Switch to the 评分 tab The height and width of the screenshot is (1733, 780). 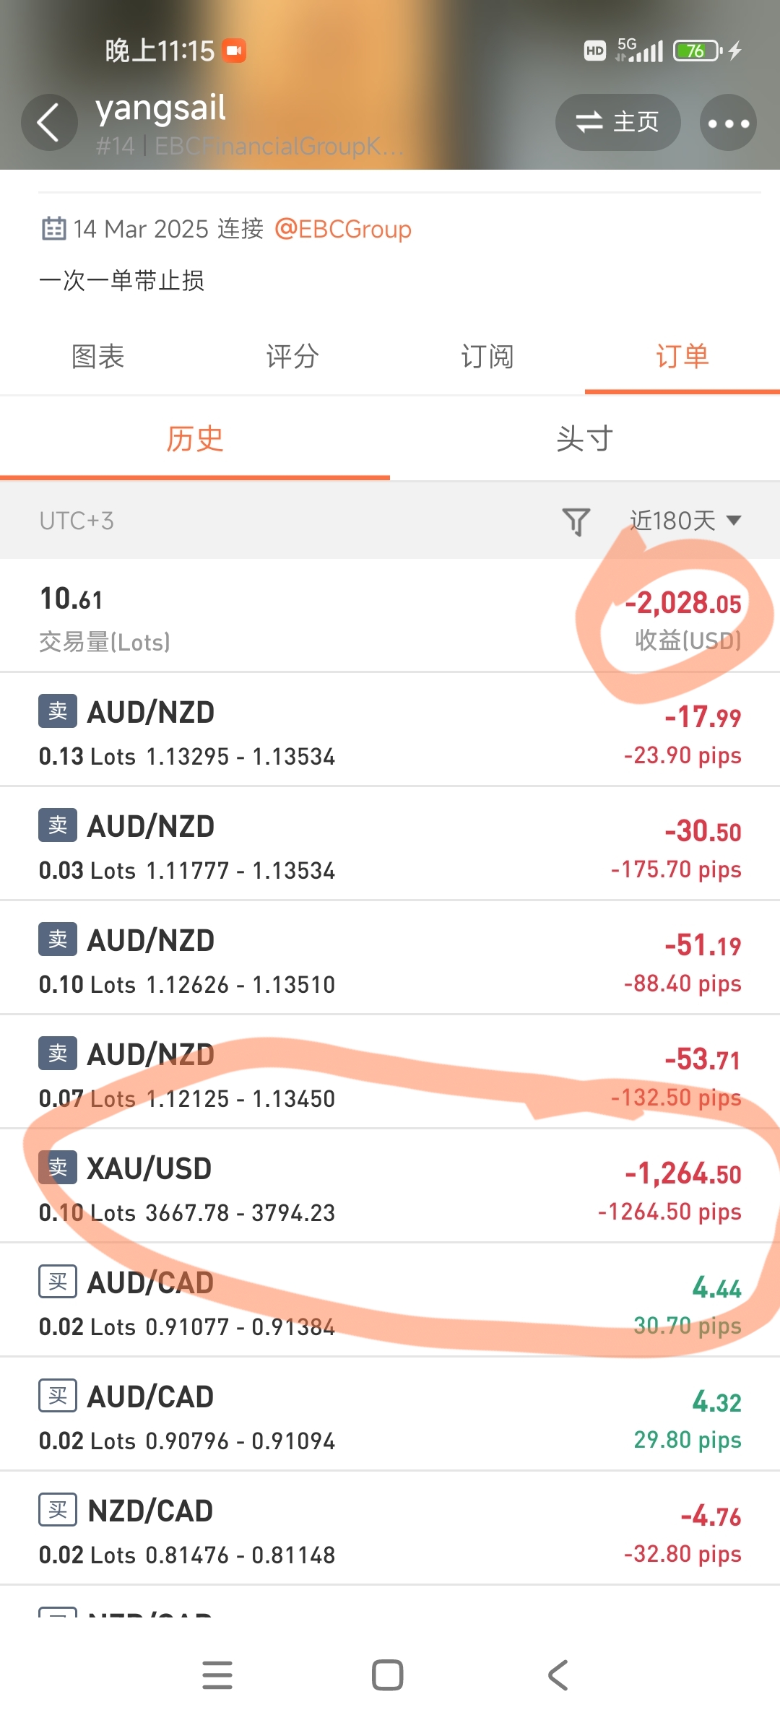[292, 356]
